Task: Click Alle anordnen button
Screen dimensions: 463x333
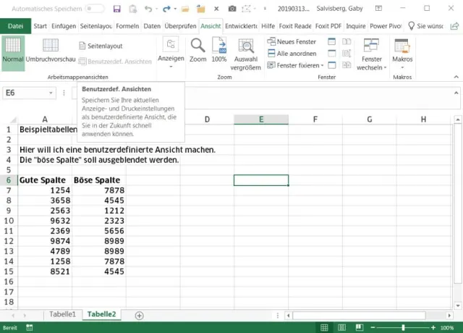Action: (297, 54)
